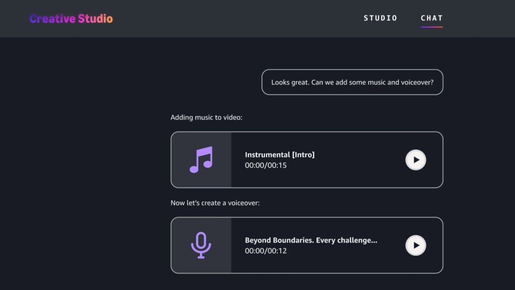
Task: Click the "Looks great" user message bubble
Action: coord(352,82)
